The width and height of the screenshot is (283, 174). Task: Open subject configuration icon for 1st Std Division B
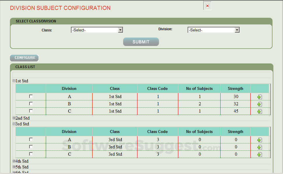point(260,104)
